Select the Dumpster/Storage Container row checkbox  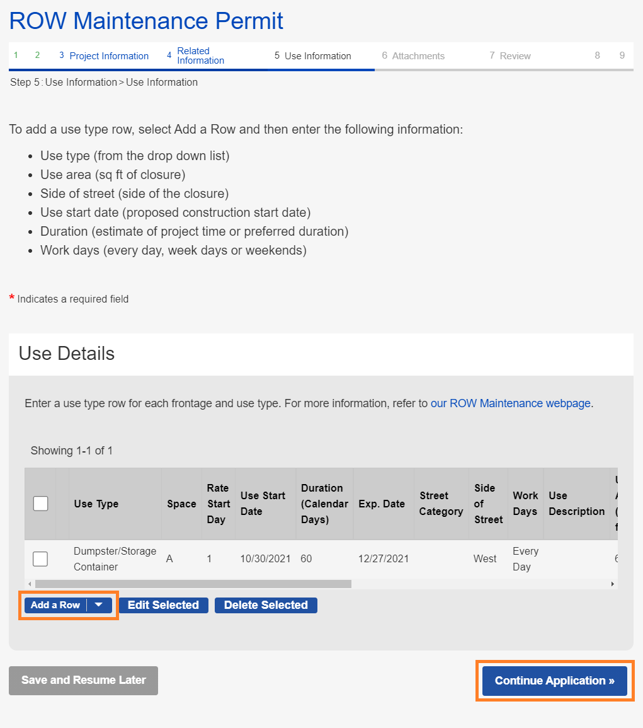[40, 559]
